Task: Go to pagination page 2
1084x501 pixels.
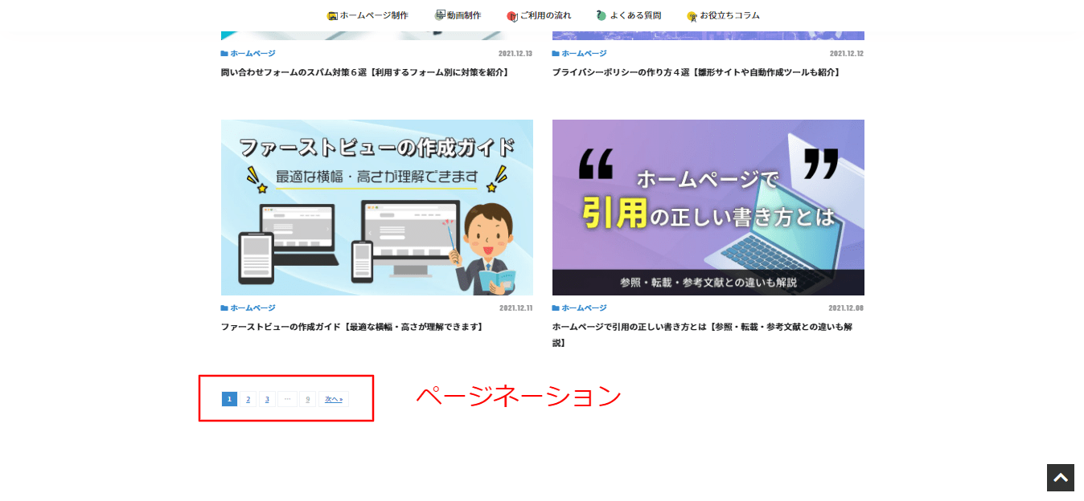Action: pyautogui.click(x=248, y=399)
